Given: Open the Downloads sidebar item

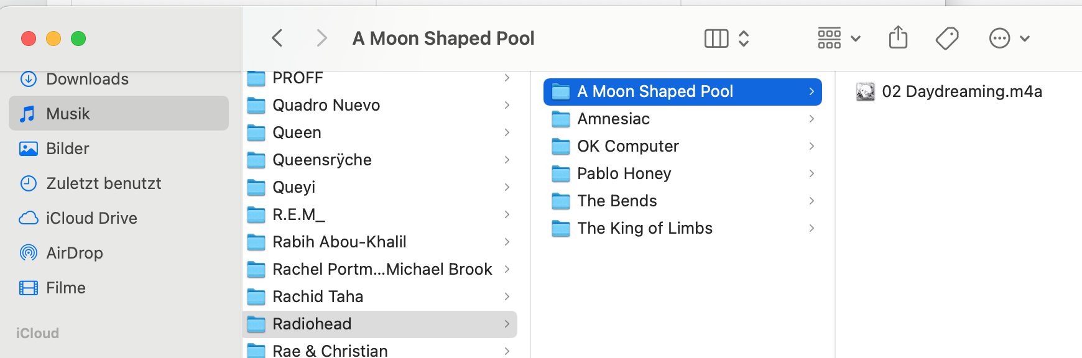Looking at the screenshot, I should pos(87,79).
